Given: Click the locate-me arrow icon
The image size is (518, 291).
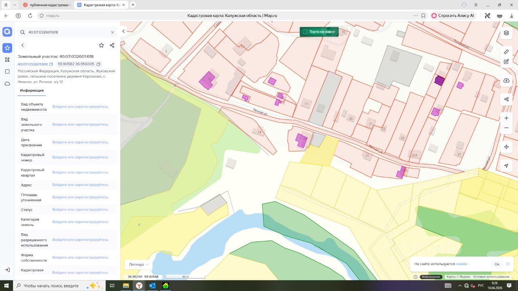Looking at the screenshot, I should tap(506, 166).
